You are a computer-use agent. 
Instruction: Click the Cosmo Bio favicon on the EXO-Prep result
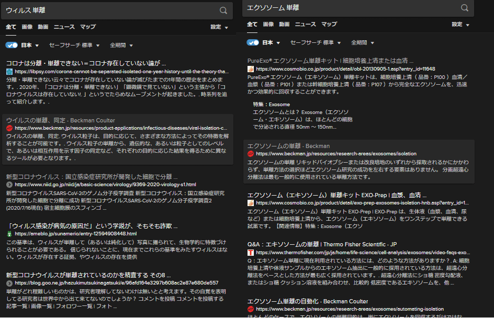[x=251, y=202]
